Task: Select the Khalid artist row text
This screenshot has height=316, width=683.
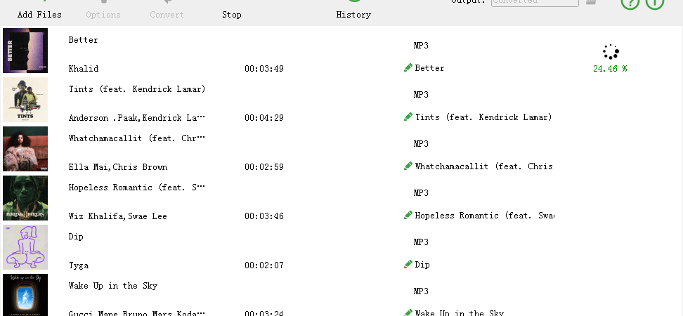Action: point(84,68)
